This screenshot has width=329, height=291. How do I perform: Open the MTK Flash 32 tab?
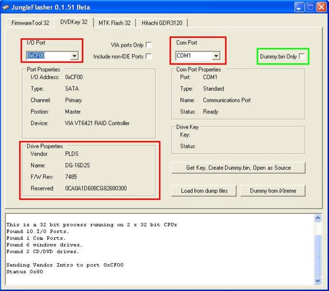(x=114, y=23)
